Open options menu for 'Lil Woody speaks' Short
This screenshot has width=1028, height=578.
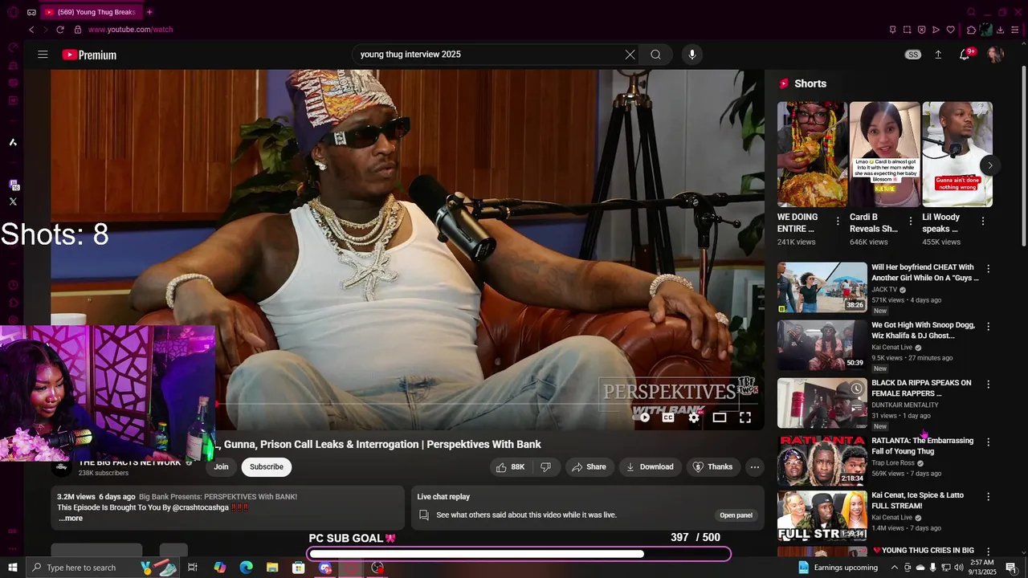[983, 221]
